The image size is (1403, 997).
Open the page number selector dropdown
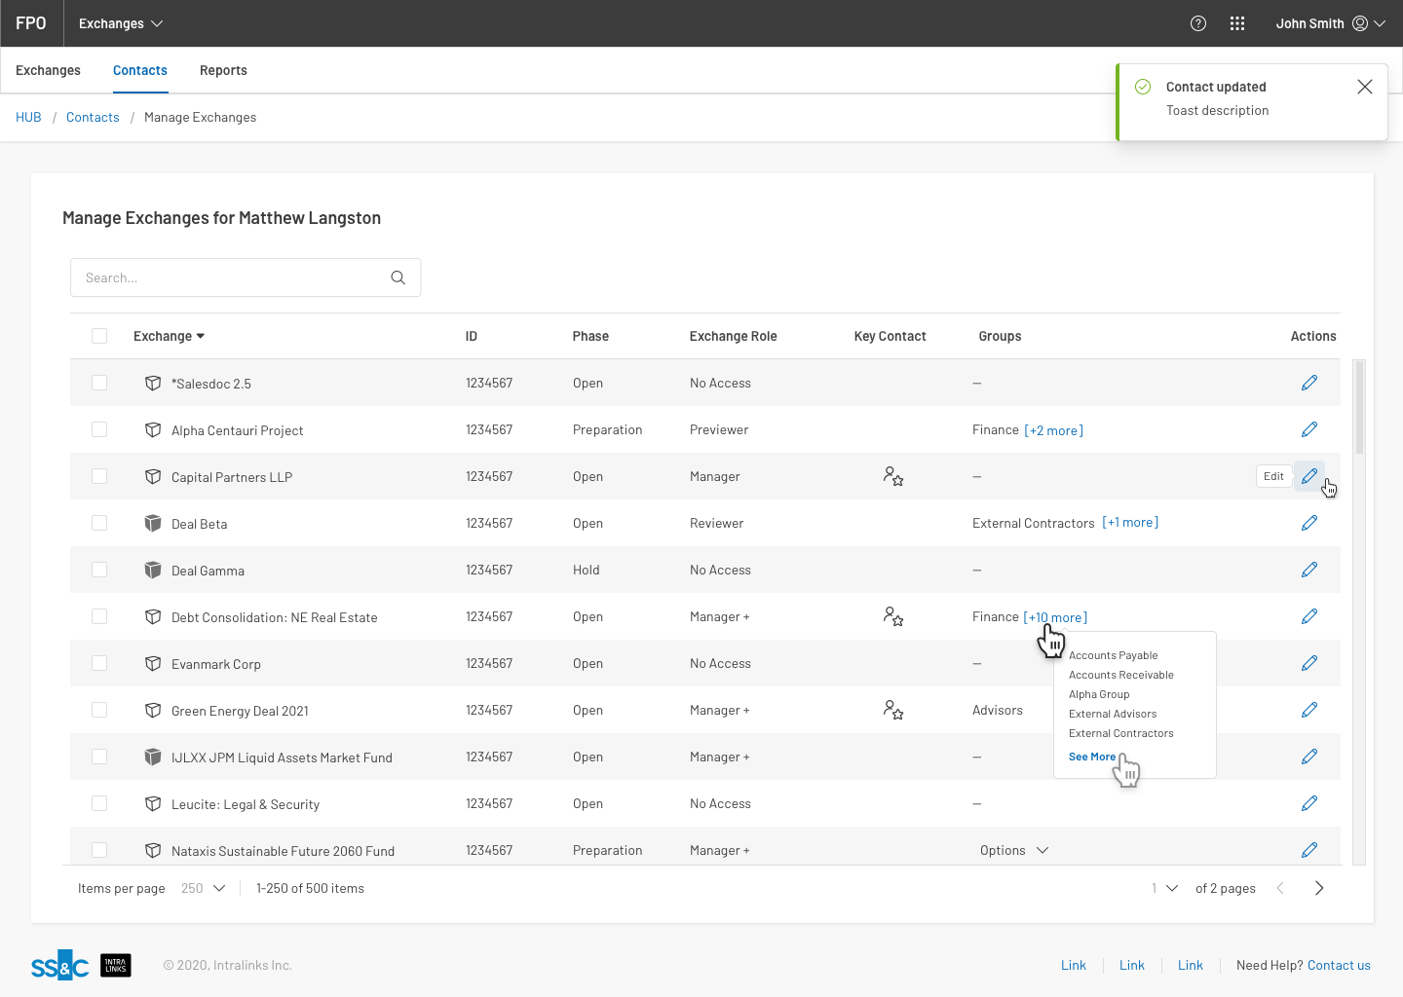[x=1165, y=888]
